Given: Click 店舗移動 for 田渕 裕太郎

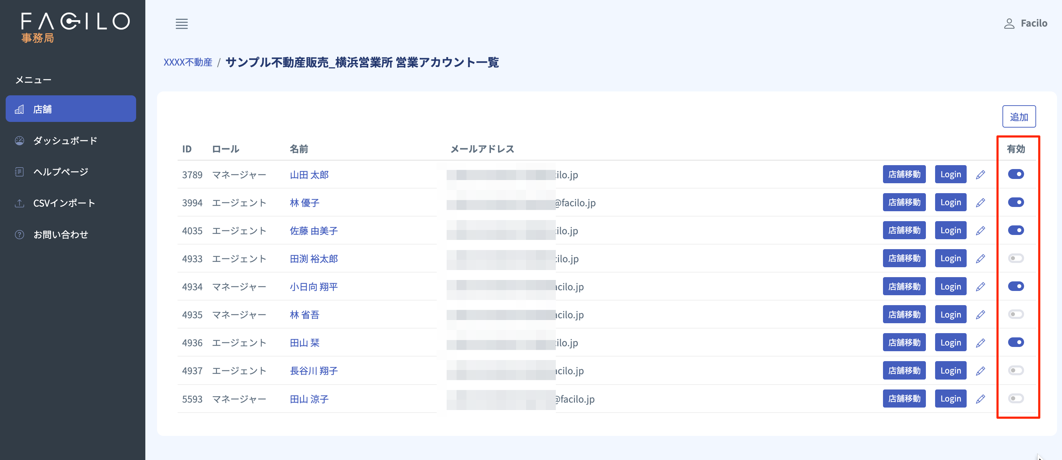Looking at the screenshot, I should coord(904,258).
